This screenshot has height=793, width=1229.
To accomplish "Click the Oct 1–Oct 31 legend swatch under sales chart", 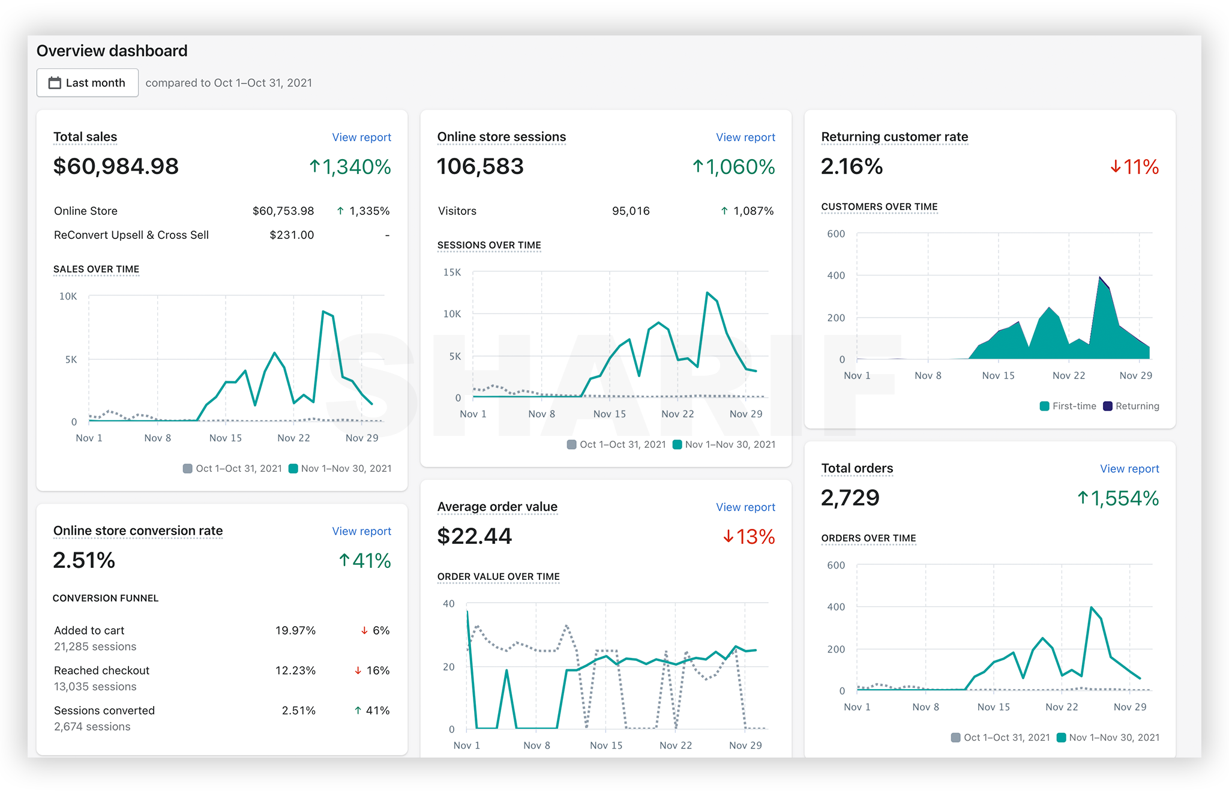I will 188,469.
